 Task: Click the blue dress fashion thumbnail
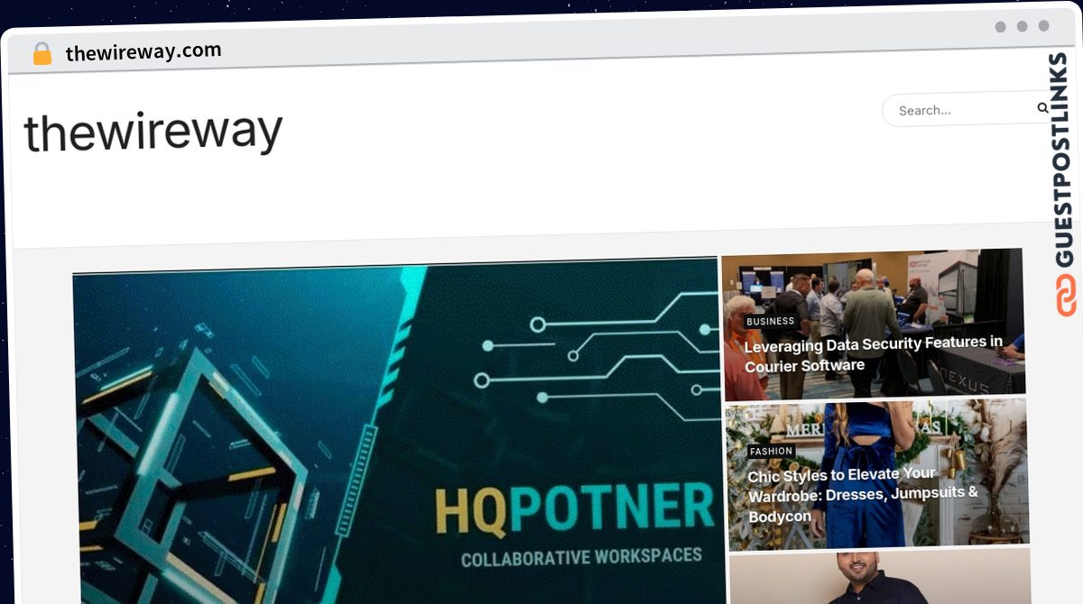877,474
